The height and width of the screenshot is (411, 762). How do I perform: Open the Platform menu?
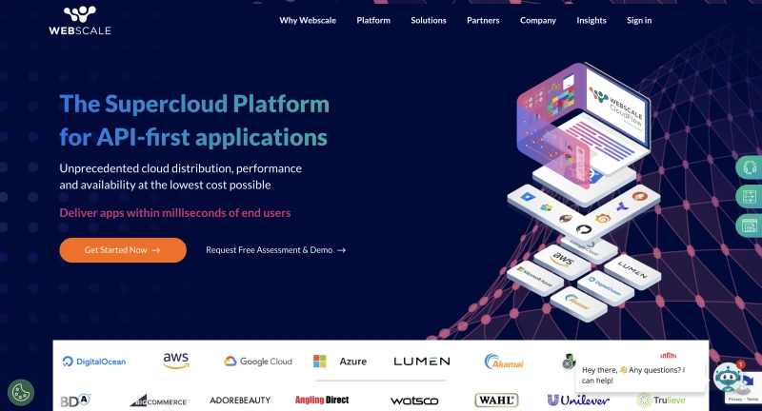tap(373, 20)
